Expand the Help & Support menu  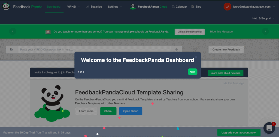pyautogui.click(x=263, y=18)
